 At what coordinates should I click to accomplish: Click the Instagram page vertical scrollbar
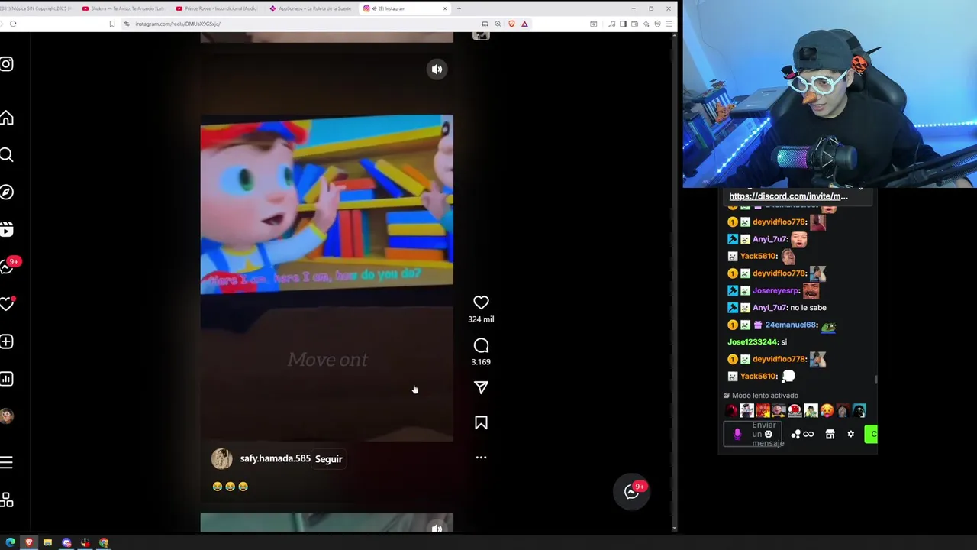click(674, 281)
